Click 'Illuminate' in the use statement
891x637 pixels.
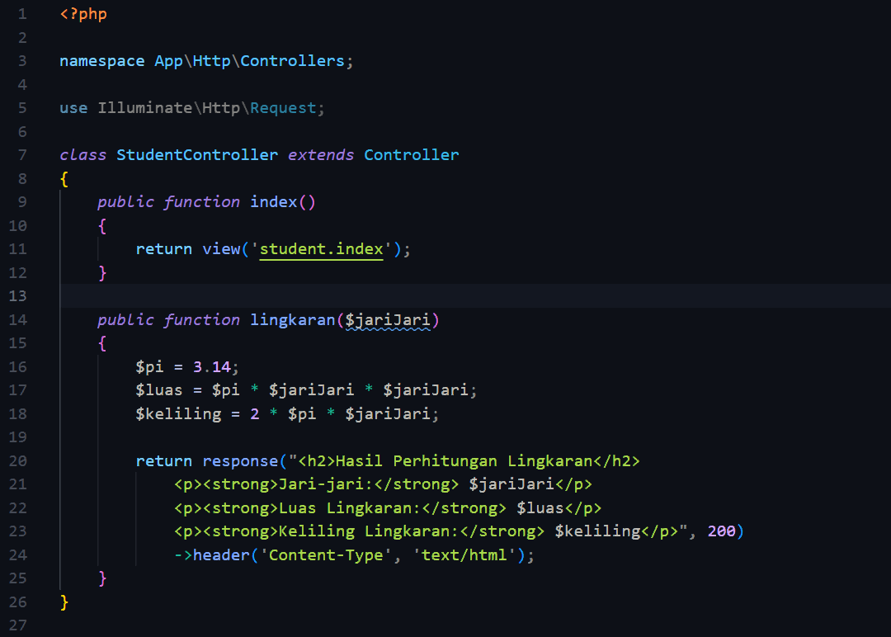(x=145, y=108)
